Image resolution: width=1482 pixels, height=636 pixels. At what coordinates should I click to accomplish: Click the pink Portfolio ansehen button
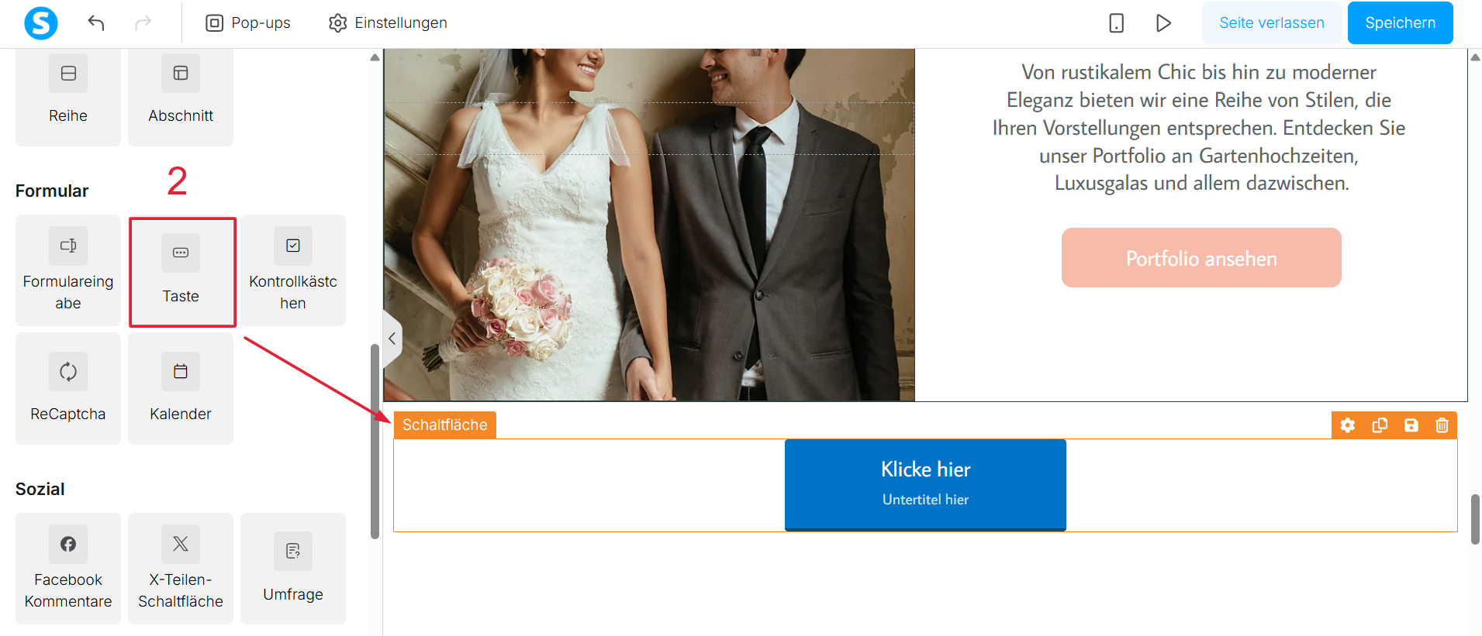[1201, 258]
